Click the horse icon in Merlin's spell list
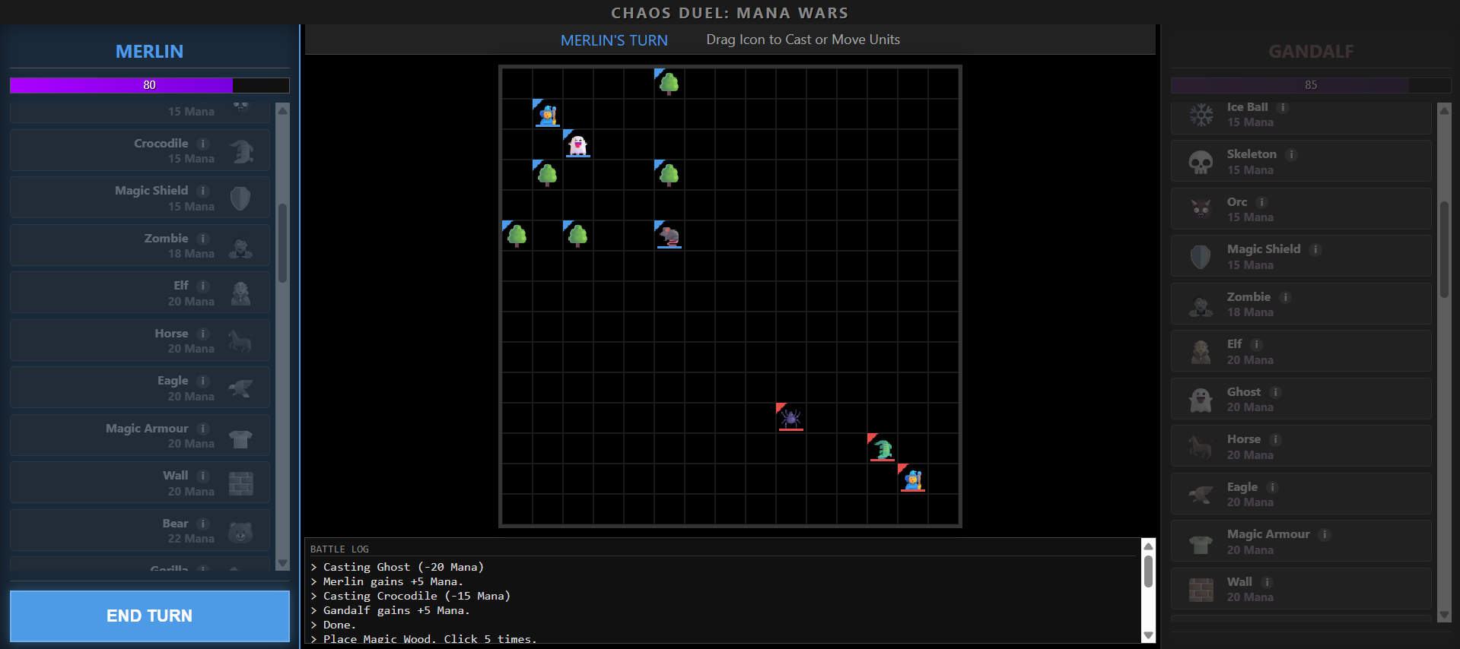This screenshot has width=1460, height=649. pos(240,341)
